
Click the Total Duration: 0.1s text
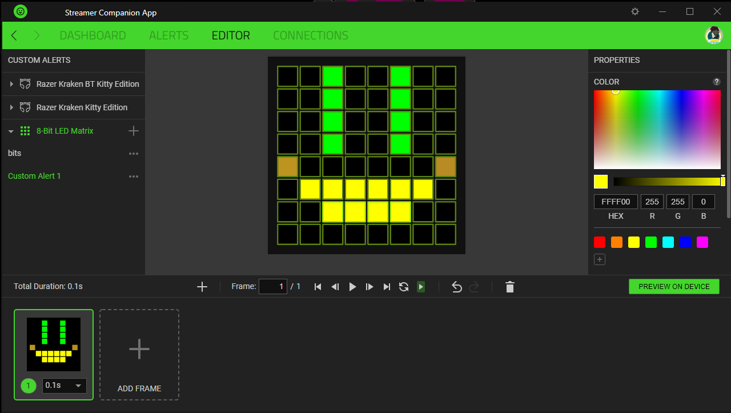[49, 286]
